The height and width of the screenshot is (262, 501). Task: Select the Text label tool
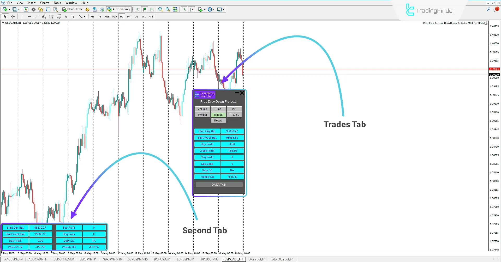click(73, 16)
